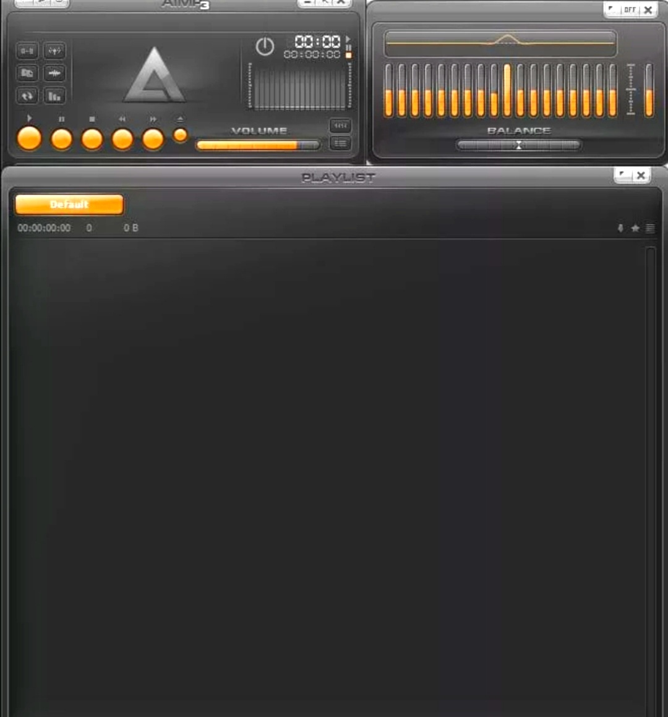Open files with the small eject button
The width and height of the screenshot is (668, 717).
point(180,135)
